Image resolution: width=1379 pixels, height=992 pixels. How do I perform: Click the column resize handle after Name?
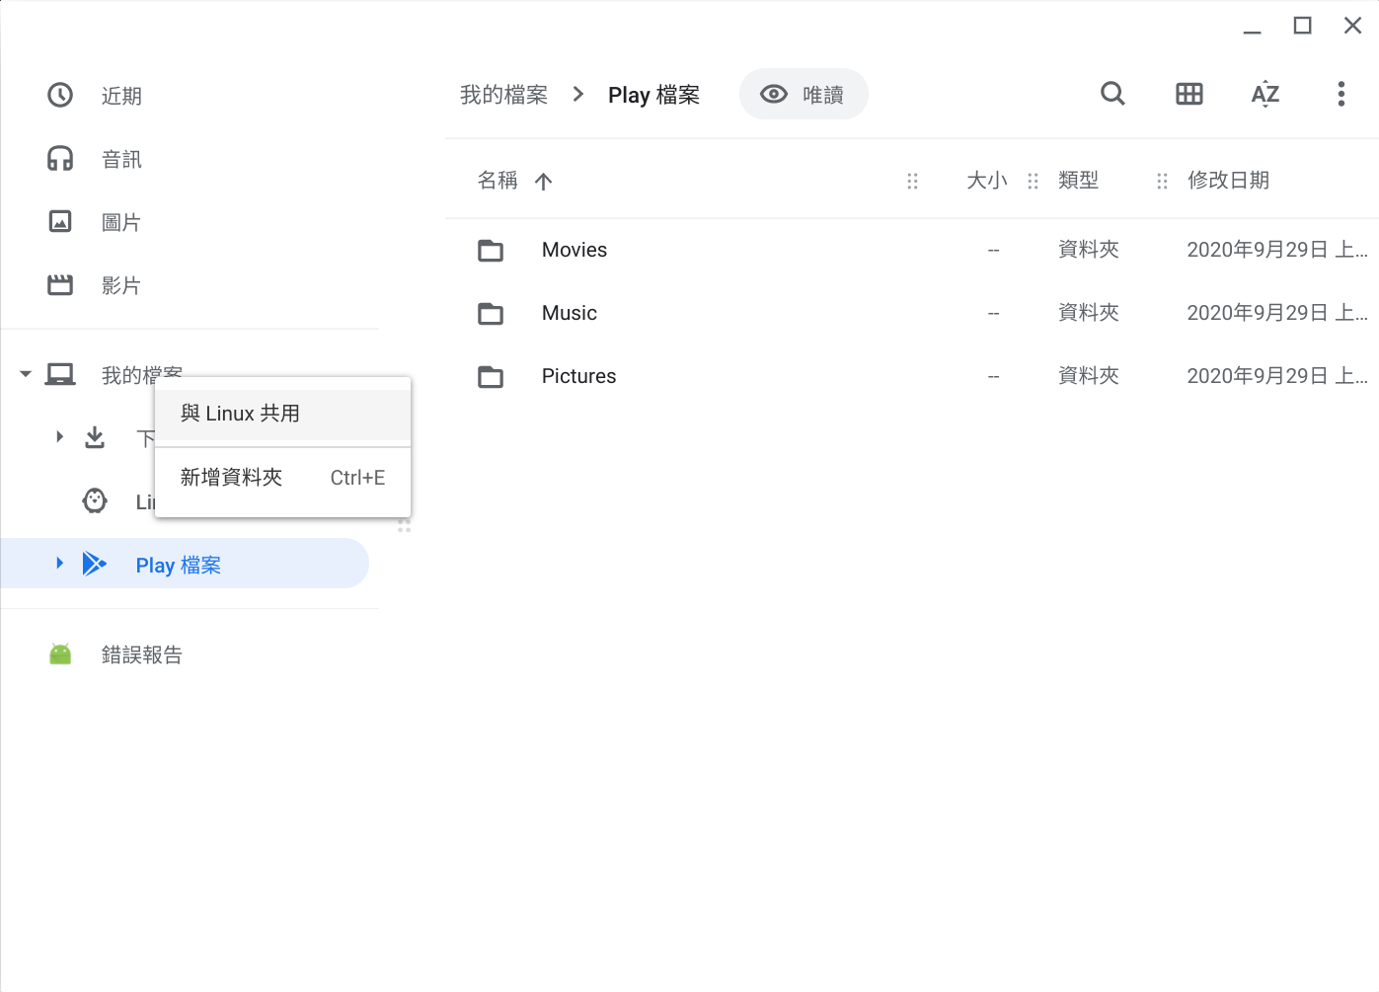coord(912,181)
